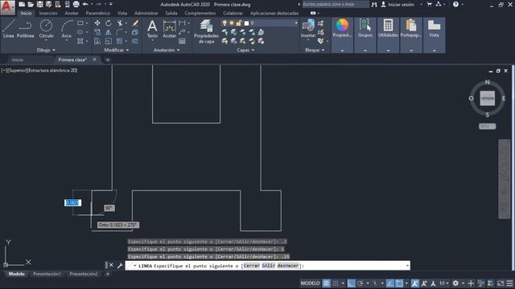Click Iniciar sesión to sign in

click(401, 5)
